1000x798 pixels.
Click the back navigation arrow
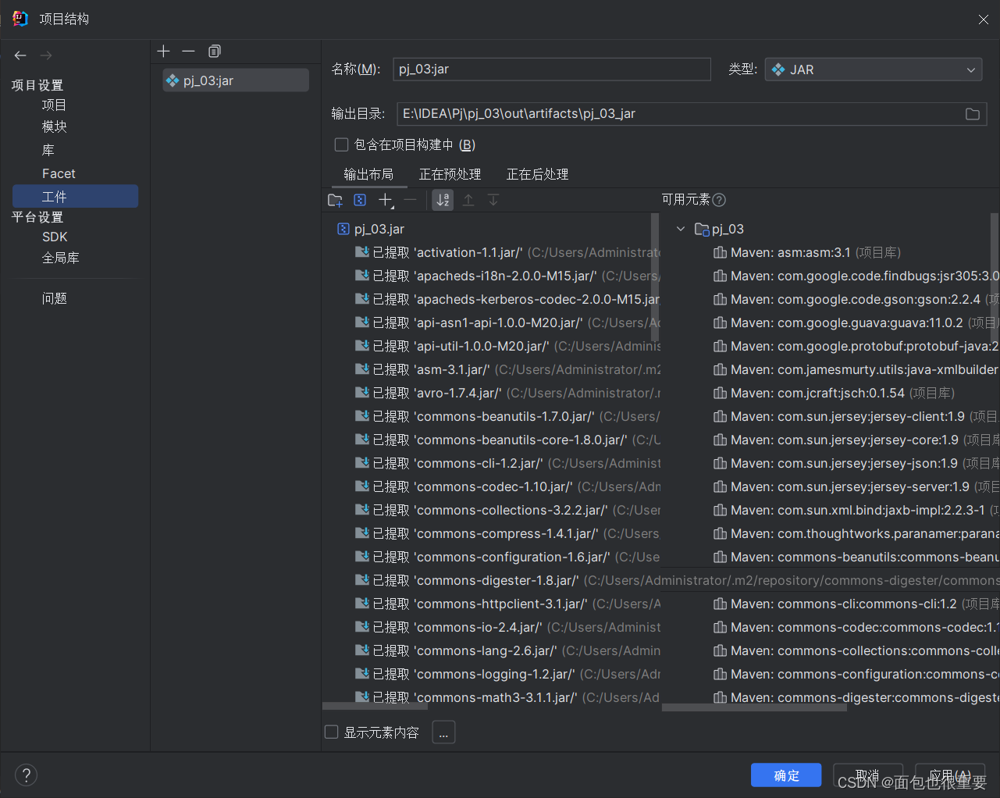click(x=20, y=55)
